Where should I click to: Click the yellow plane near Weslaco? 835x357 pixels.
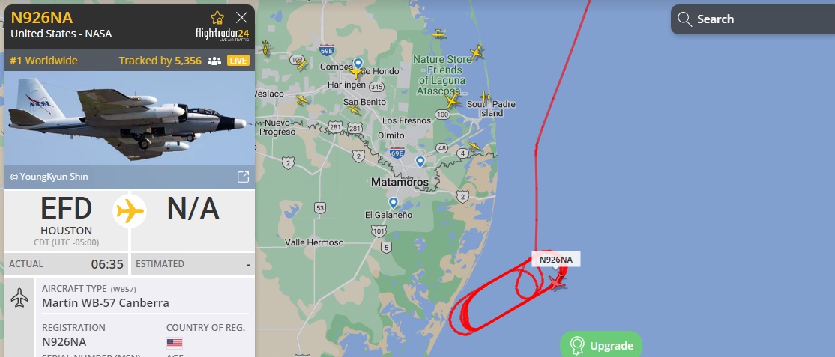[x=302, y=100]
